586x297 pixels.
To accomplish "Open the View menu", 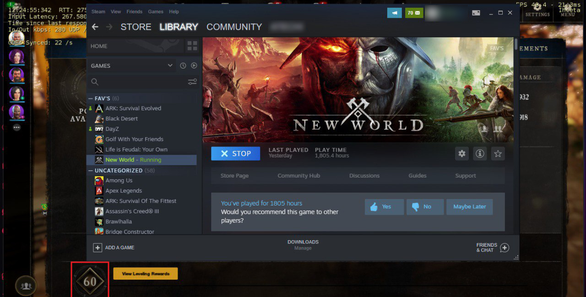I will coord(116,11).
